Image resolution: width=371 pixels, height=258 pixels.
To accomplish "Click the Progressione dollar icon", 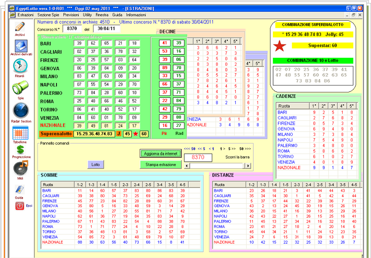I will click(21, 149).
